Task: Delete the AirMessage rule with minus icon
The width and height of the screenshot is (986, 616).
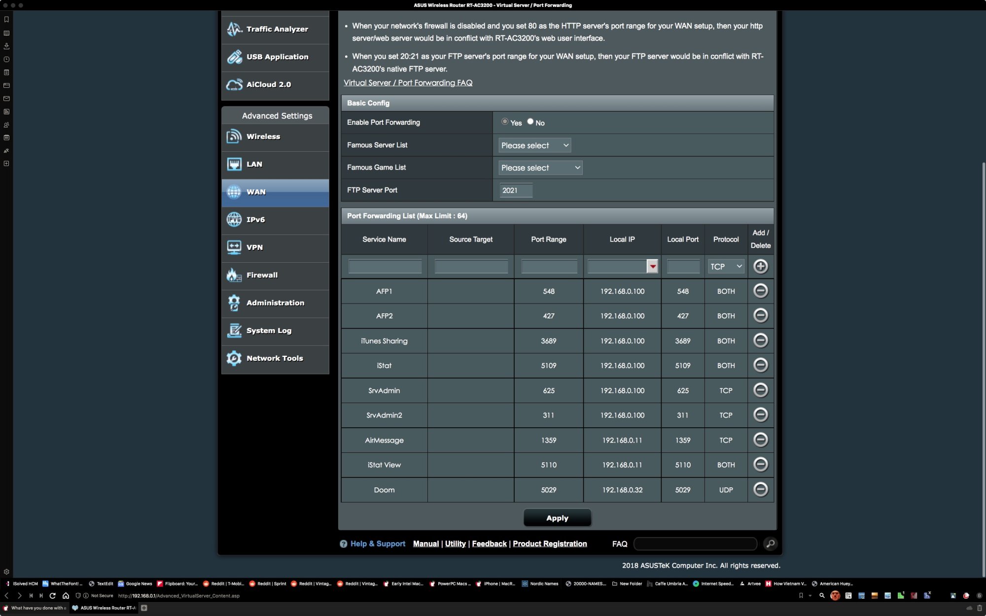Action: (x=760, y=440)
